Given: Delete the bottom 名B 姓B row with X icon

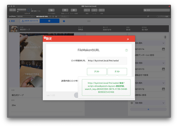Looking at the screenshot, I should (x=132, y=103).
